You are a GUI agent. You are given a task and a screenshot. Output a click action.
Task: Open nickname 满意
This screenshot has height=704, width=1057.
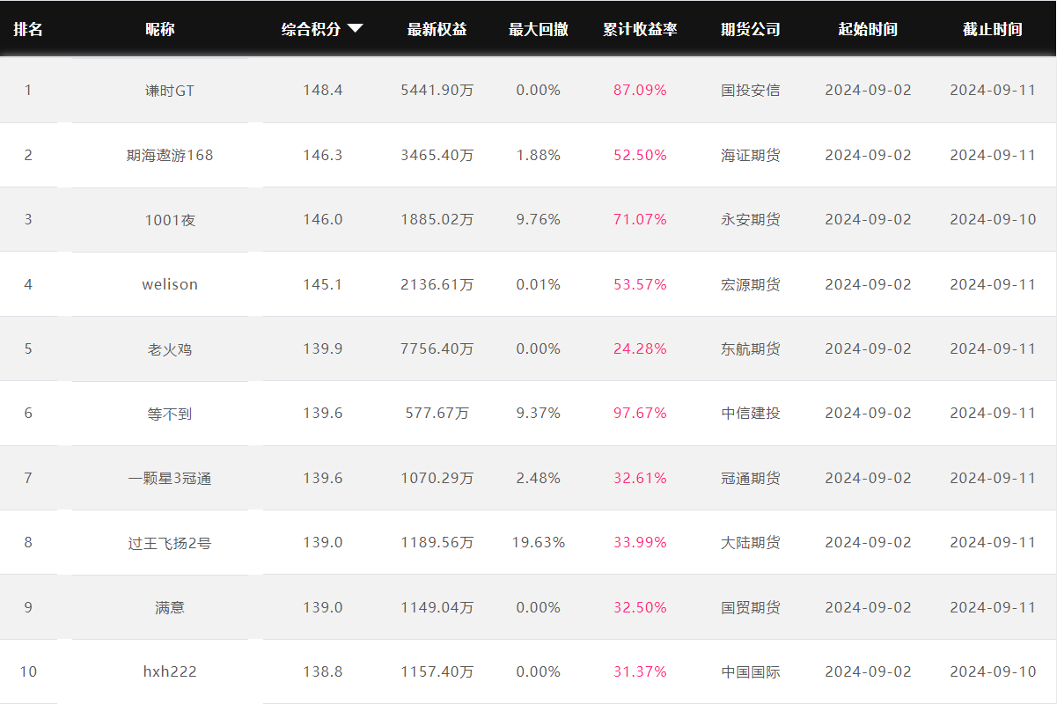(x=170, y=607)
